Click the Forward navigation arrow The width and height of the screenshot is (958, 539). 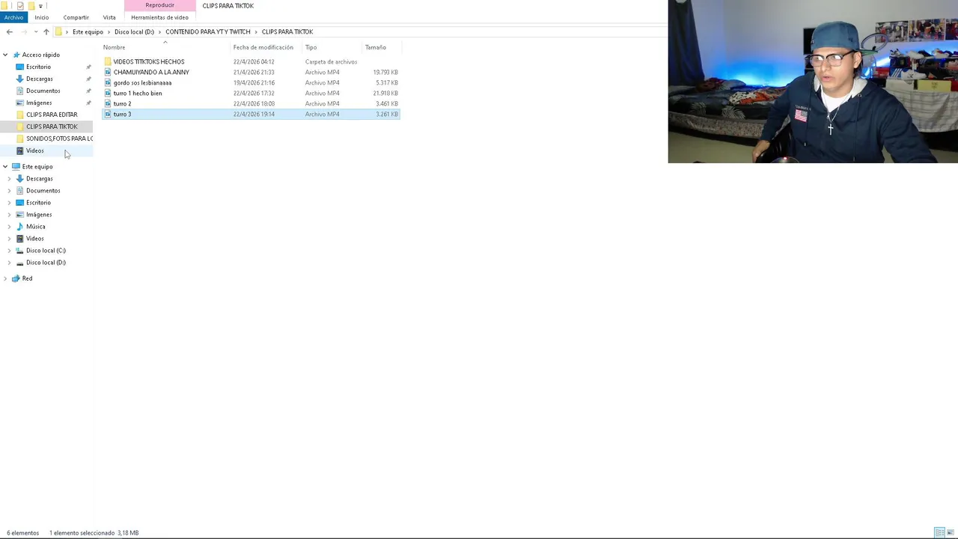pos(24,31)
